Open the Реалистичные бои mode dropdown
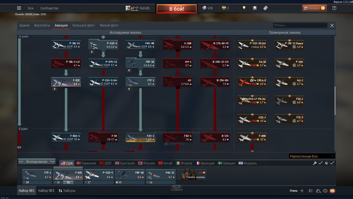The height and width of the screenshot is (199, 353). (x=312, y=156)
